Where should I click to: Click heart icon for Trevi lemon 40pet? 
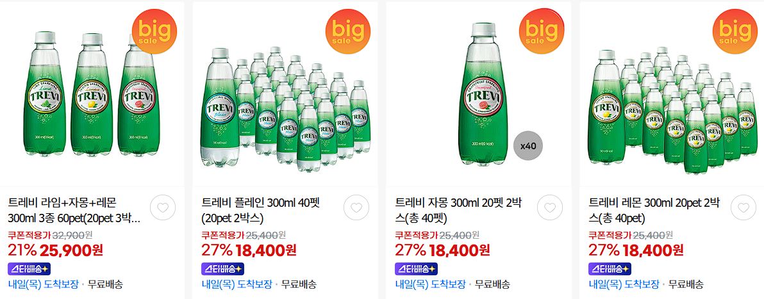click(x=743, y=208)
